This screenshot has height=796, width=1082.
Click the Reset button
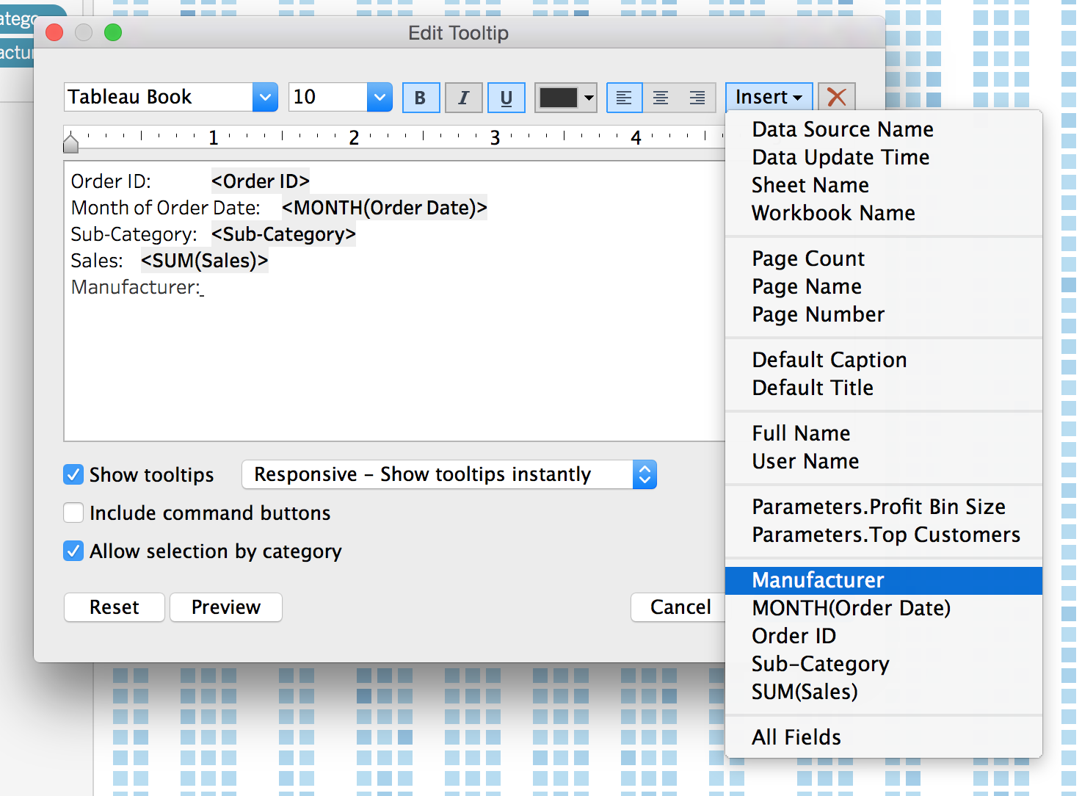click(115, 607)
